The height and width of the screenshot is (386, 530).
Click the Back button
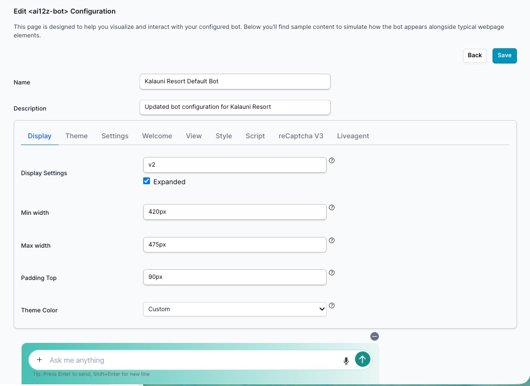coord(475,56)
